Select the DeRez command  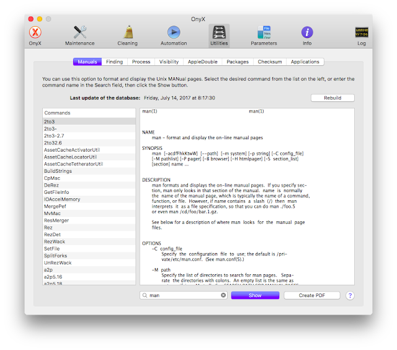click(89, 185)
